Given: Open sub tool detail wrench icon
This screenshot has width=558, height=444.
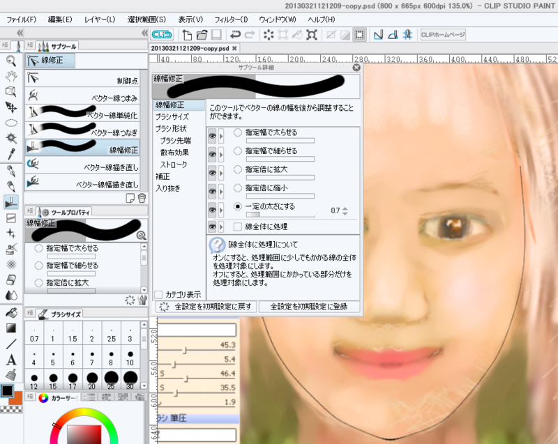Looking at the screenshot, I should 143,300.
